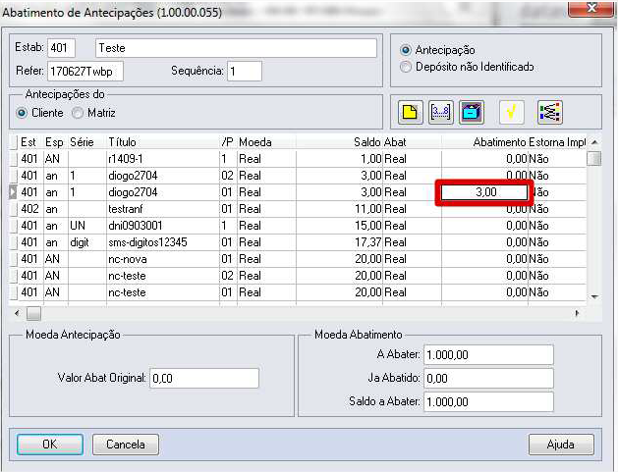Screen dimensions: 618x472
Task: Click the Série cell showing digit
Action: click(87, 242)
